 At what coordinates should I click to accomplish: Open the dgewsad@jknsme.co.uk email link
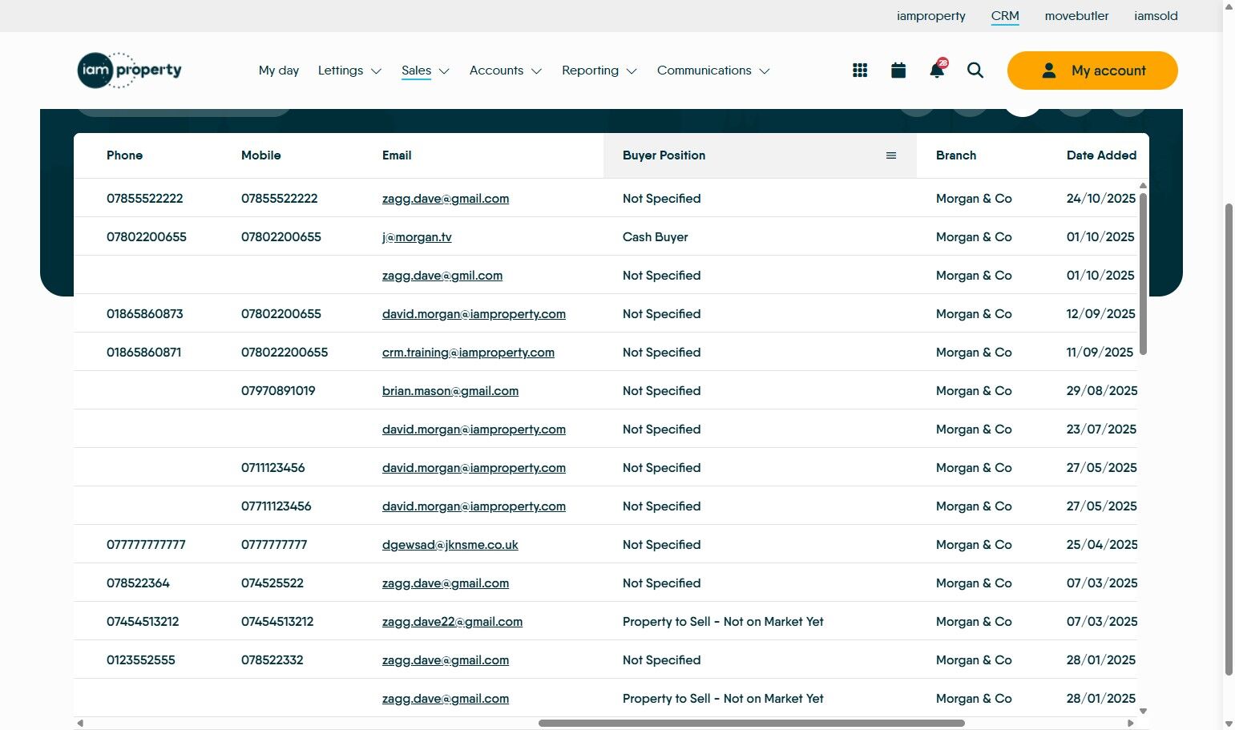coord(450,545)
